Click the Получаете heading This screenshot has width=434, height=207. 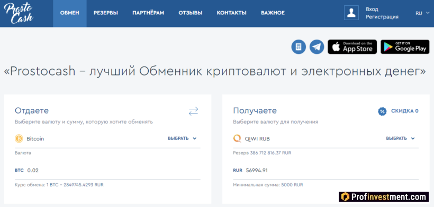(255, 111)
